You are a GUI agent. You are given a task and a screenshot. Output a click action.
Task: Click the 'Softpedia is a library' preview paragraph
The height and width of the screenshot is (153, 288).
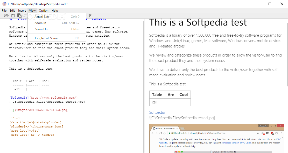(215, 41)
